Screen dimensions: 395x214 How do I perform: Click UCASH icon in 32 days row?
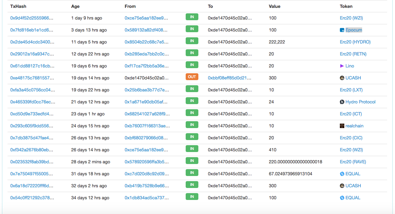342,186
